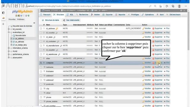Expand the performance_schema database node
Viewport: 190px width, 107px height.
click(x=9, y=54)
